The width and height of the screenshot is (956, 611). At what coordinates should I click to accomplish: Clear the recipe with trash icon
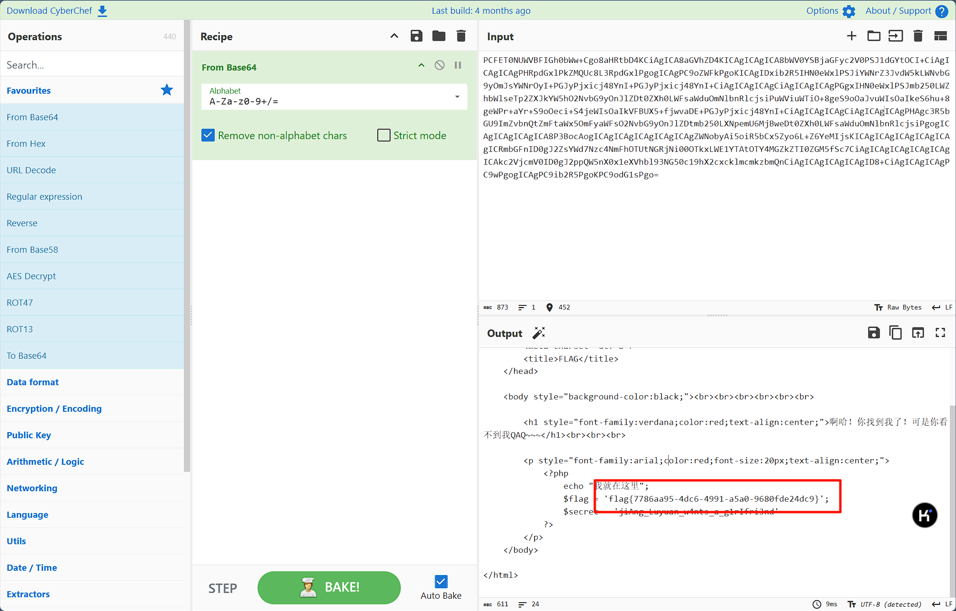(x=461, y=36)
